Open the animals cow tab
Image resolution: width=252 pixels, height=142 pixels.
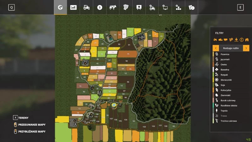[113, 7]
